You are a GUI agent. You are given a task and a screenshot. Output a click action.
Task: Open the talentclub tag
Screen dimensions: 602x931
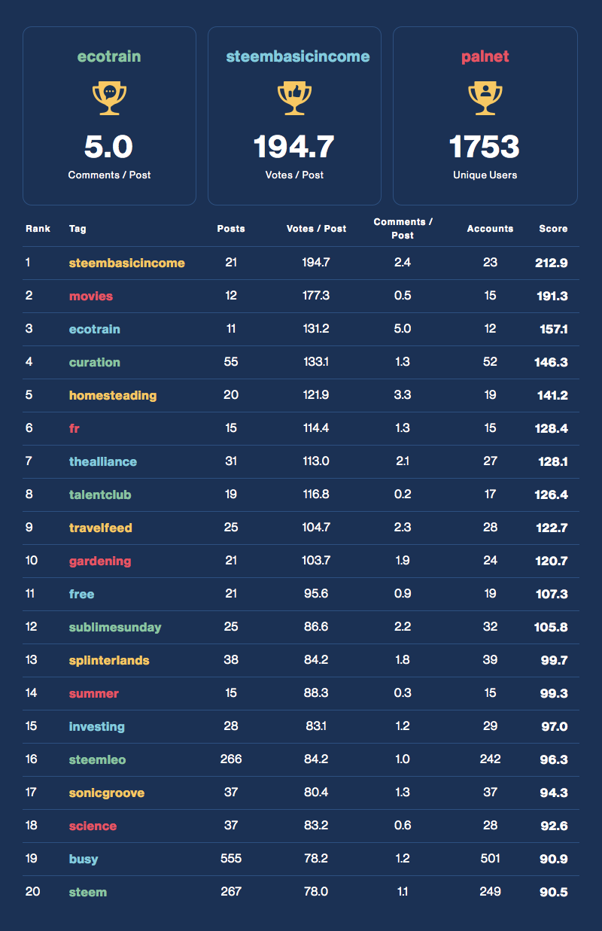click(101, 495)
